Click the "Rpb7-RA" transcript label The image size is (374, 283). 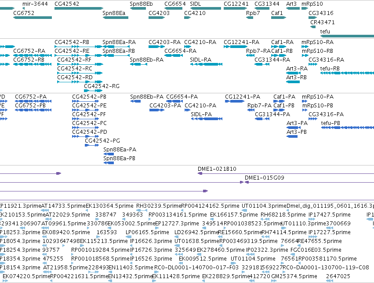tap(258, 51)
